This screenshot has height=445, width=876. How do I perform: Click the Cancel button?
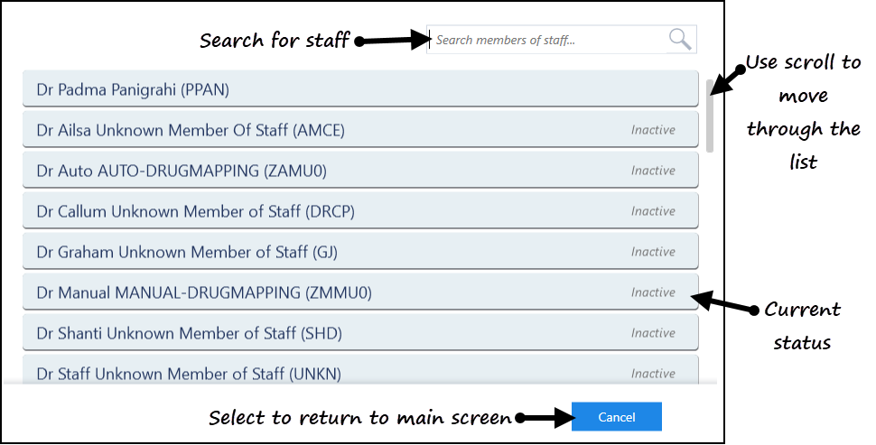point(616,416)
